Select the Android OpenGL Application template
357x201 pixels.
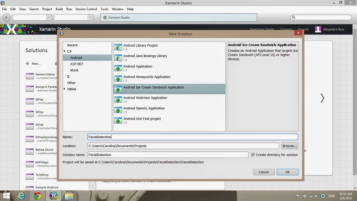144,110
